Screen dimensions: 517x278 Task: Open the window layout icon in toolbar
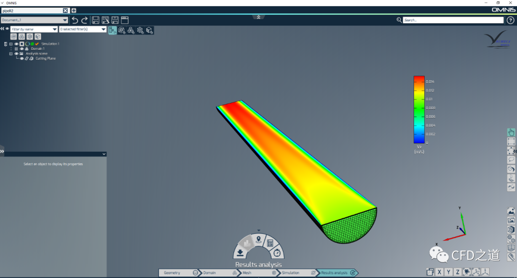click(124, 20)
